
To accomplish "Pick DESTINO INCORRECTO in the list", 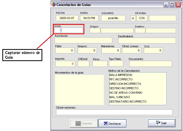I will (x=124, y=88).
